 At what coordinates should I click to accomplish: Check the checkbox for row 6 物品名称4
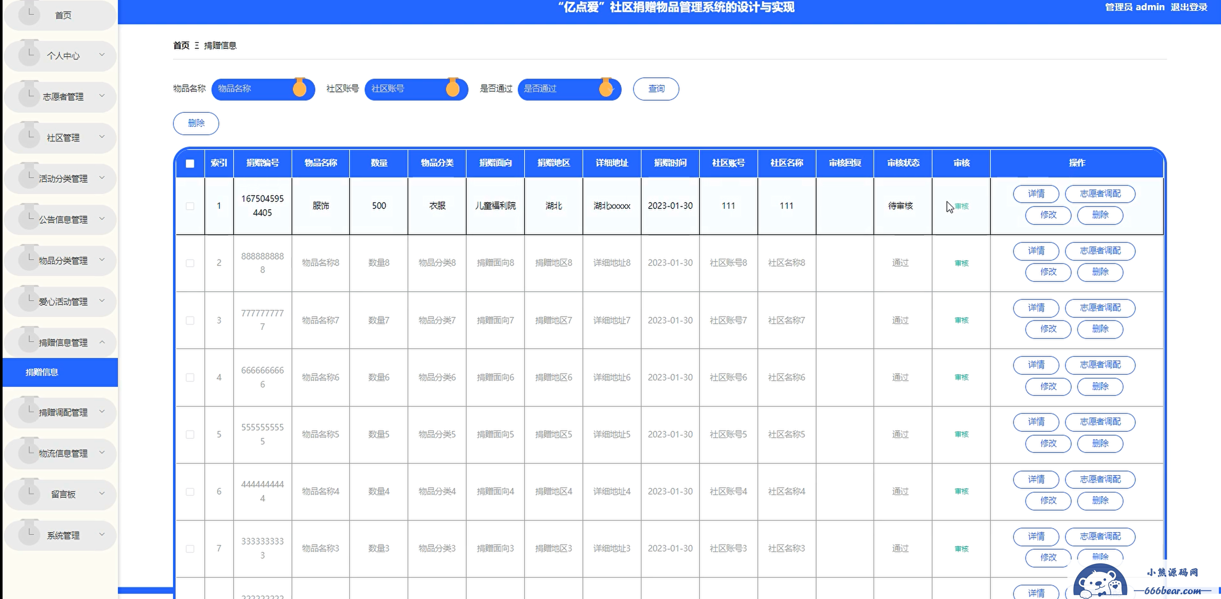tap(190, 492)
